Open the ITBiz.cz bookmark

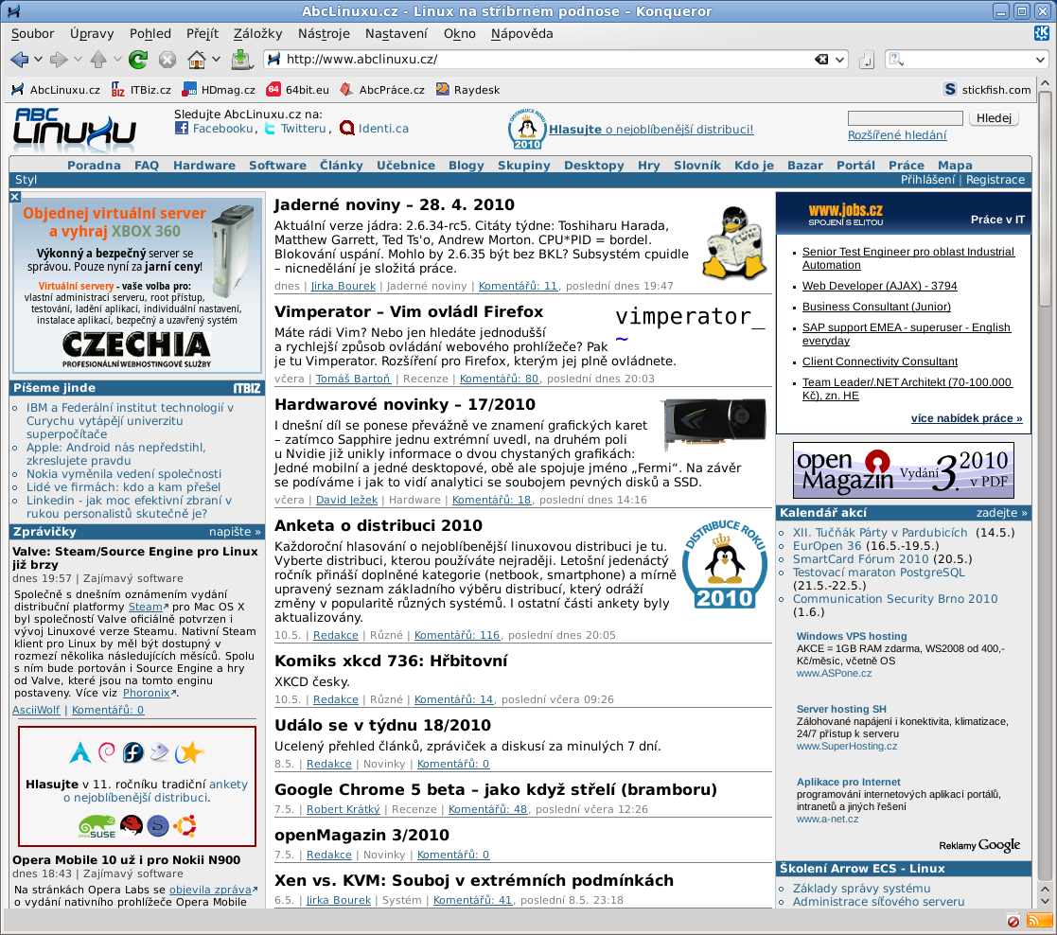coord(142,90)
